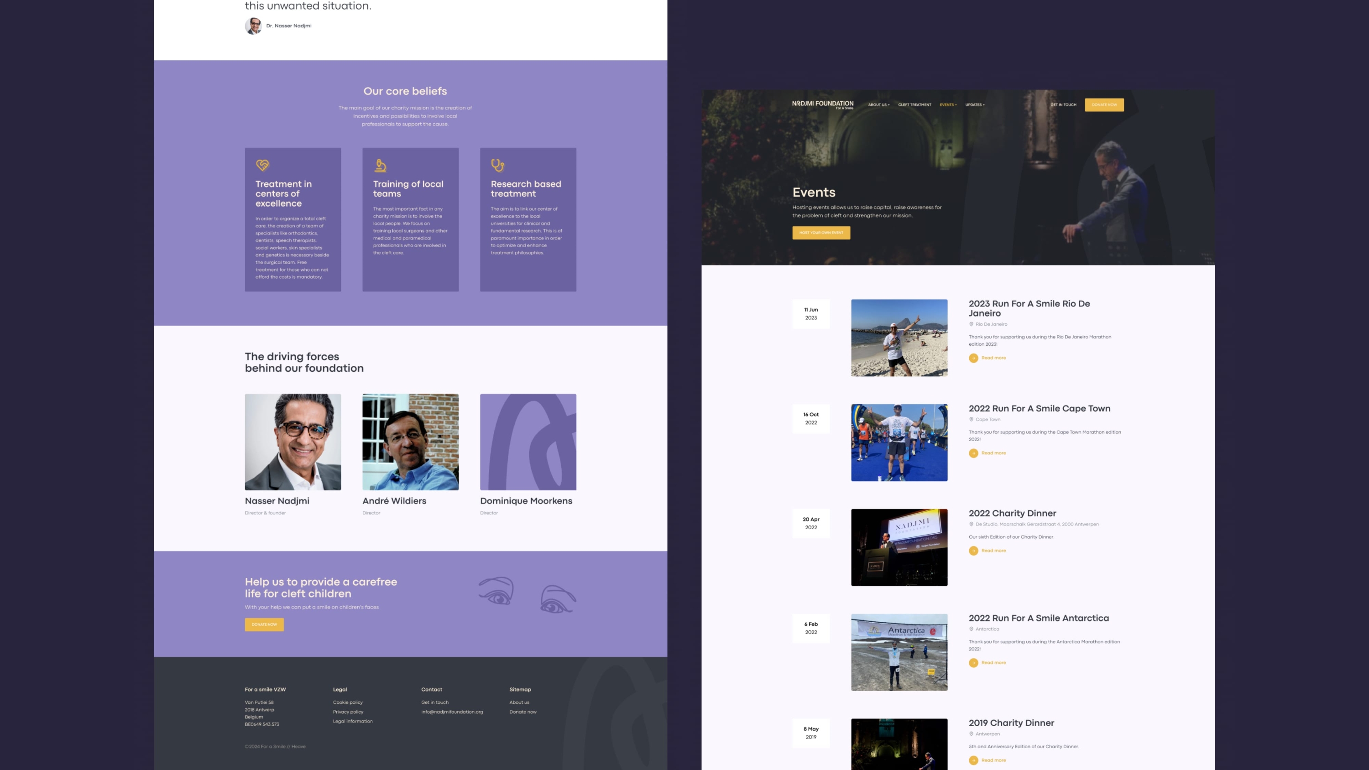Click the 11 Jun 2023 date box
This screenshot has width=1369, height=770.
click(x=811, y=314)
